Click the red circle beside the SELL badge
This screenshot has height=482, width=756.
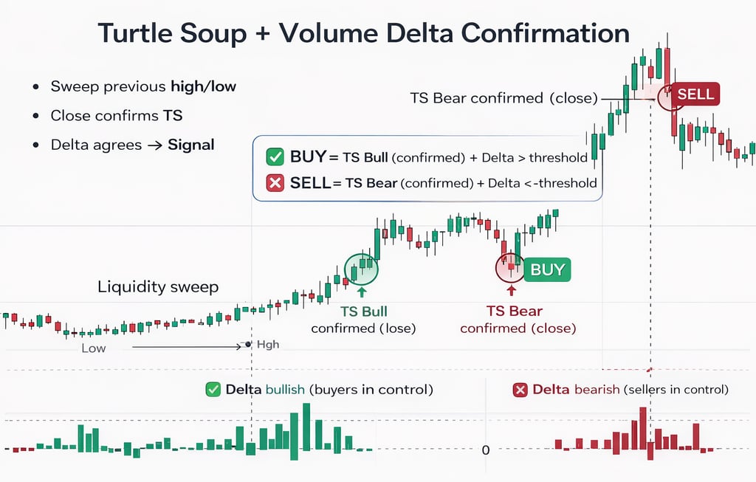click(x=671, y=97)
